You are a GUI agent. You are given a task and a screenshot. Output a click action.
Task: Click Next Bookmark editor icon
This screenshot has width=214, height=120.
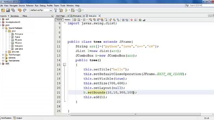click(114, 20)
